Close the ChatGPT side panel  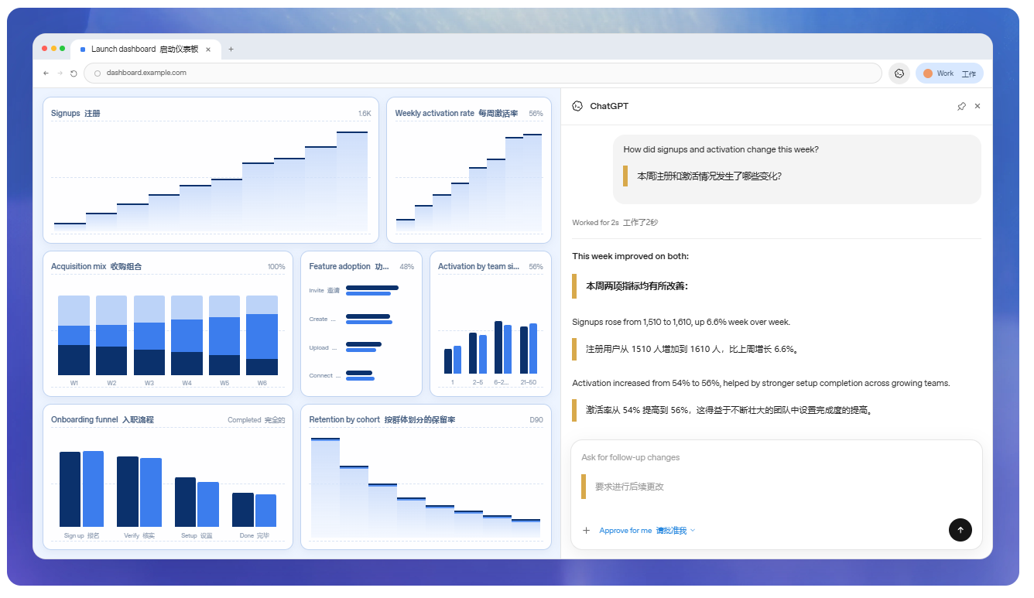[x=978, y=106]
